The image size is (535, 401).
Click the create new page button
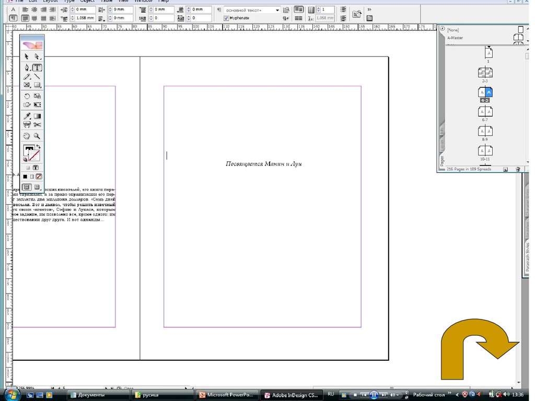coord(506,169)
